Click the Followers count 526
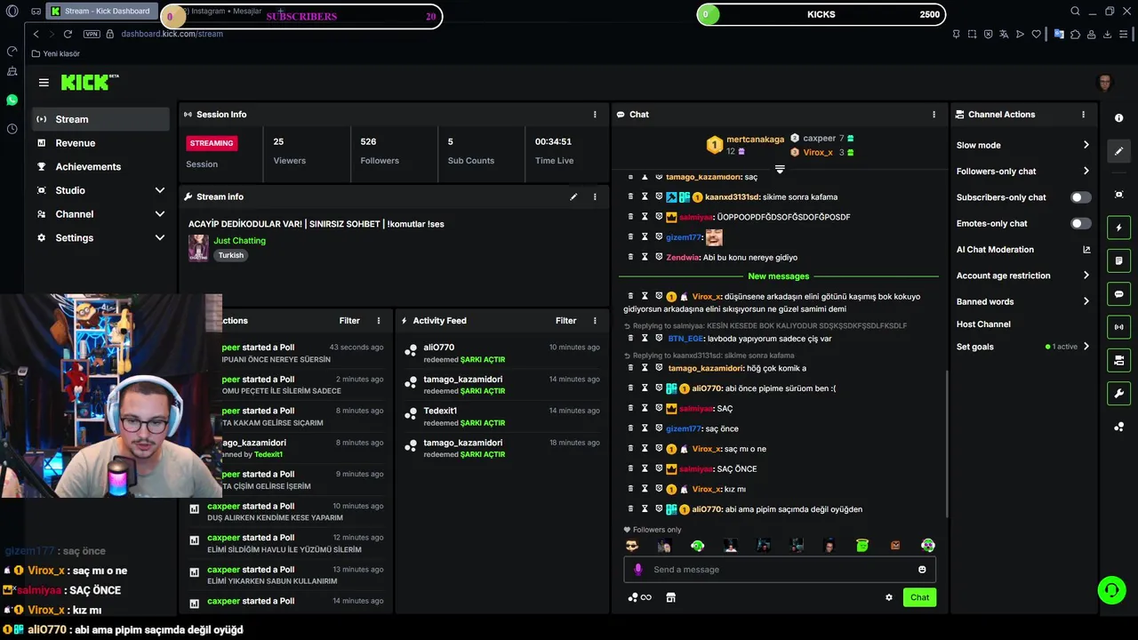Image resolution: width=1138 pixels, height=640 pixels. coord(368,141)
